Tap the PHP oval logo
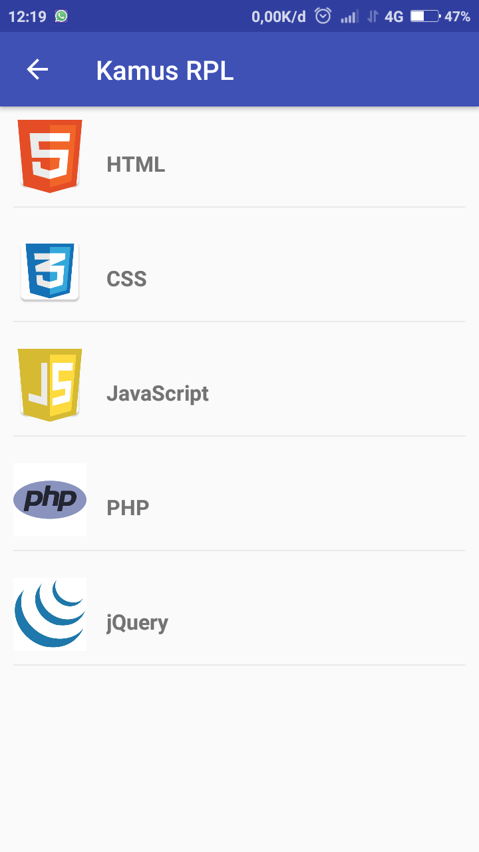This screenshot has width=479, height=852. [x=50, y=499]
